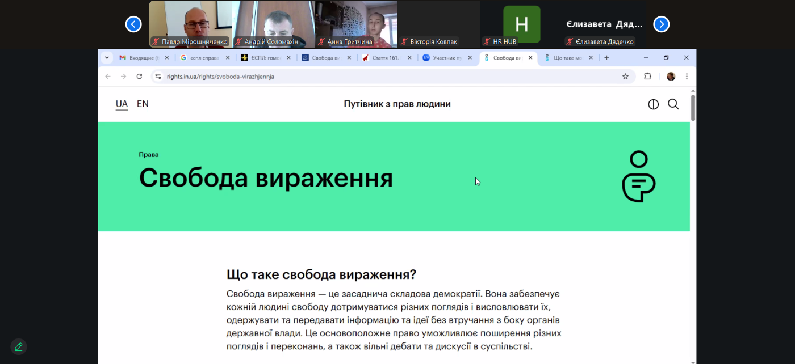Viewport: 795px width, 364px height.
Task: Select the UA language link
Action: (122, 104)
